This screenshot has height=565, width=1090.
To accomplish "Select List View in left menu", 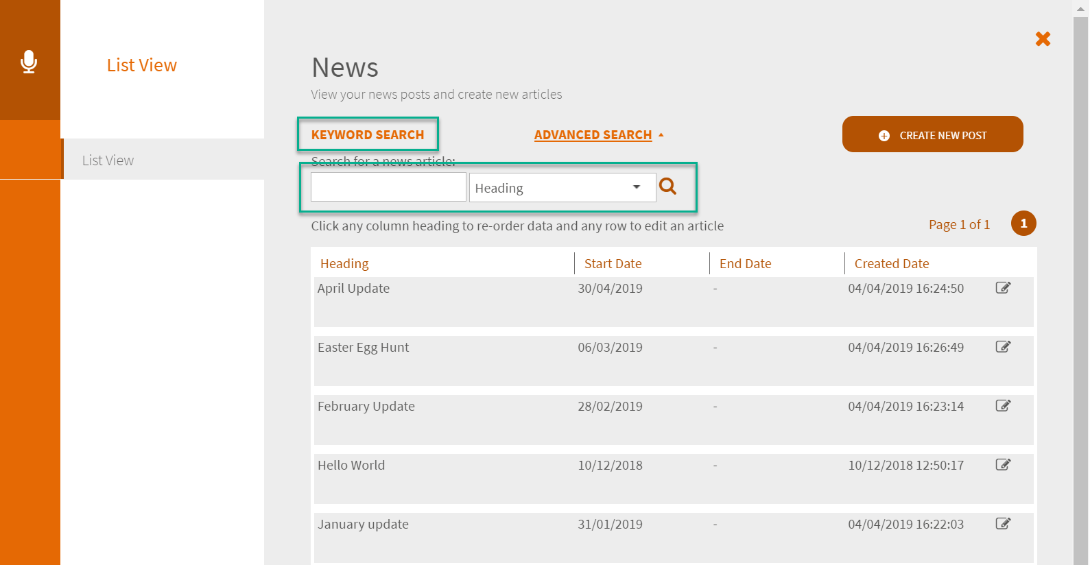I will tap(163, 160).
